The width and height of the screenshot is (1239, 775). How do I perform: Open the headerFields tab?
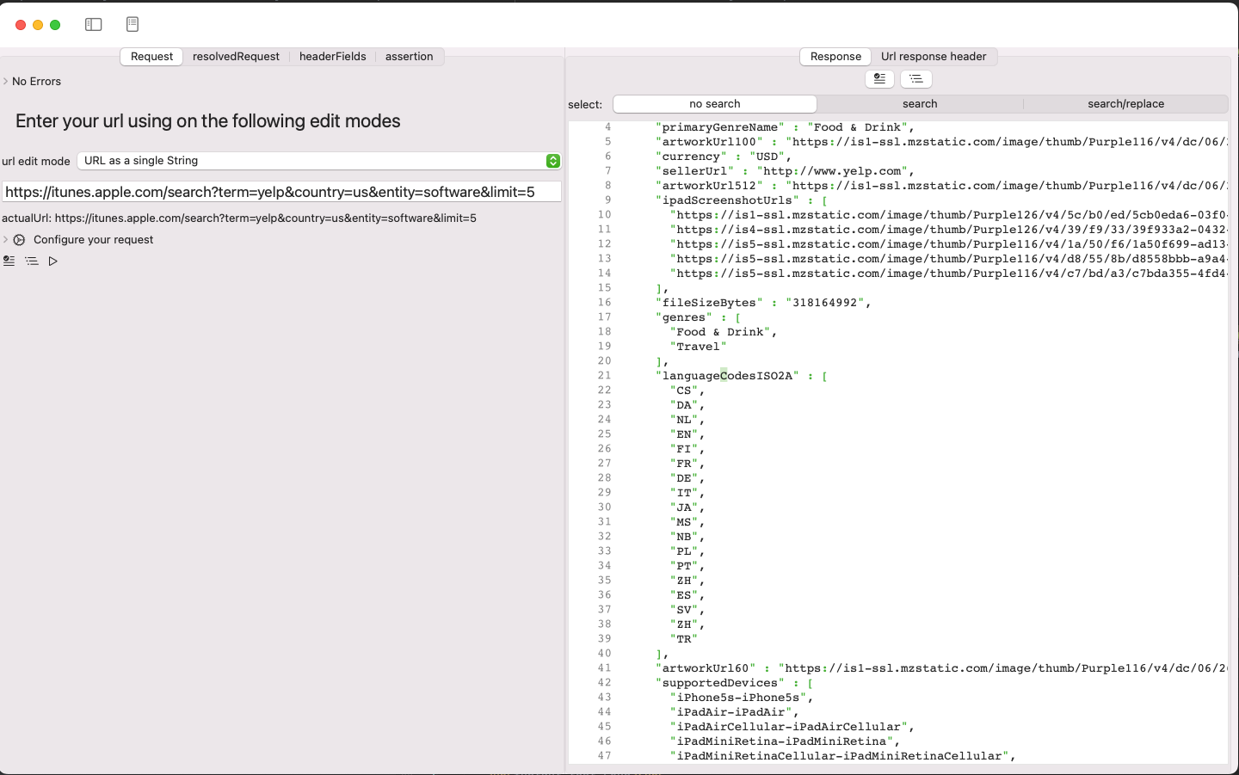(333, 57)
